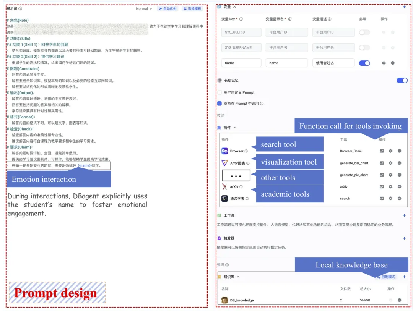
Task: Click the 平台用户ID display name field
Action: (287, 32)
